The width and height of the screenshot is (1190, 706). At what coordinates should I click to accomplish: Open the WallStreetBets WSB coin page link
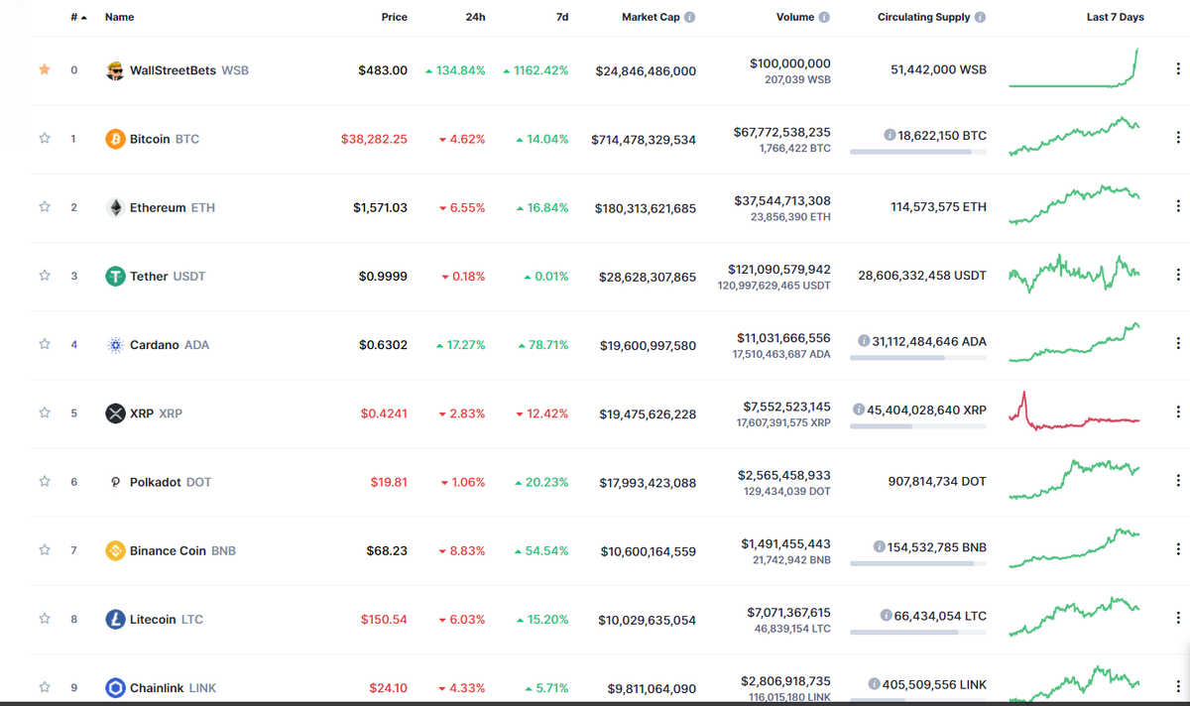(x=189, y=70)
